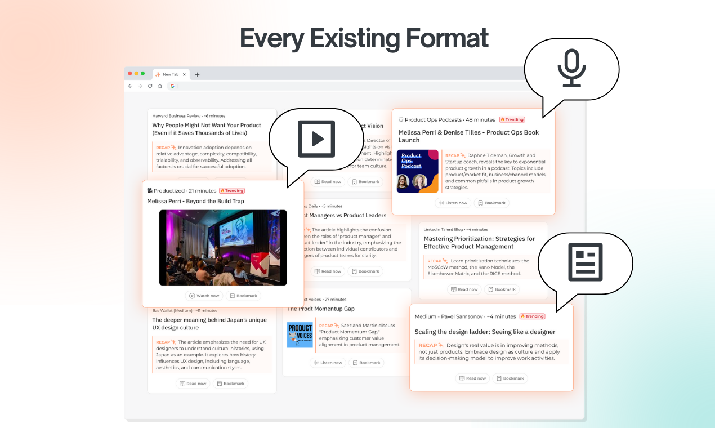
Task: Select the New Tab browser tab
Action: (x=171, y=74)
